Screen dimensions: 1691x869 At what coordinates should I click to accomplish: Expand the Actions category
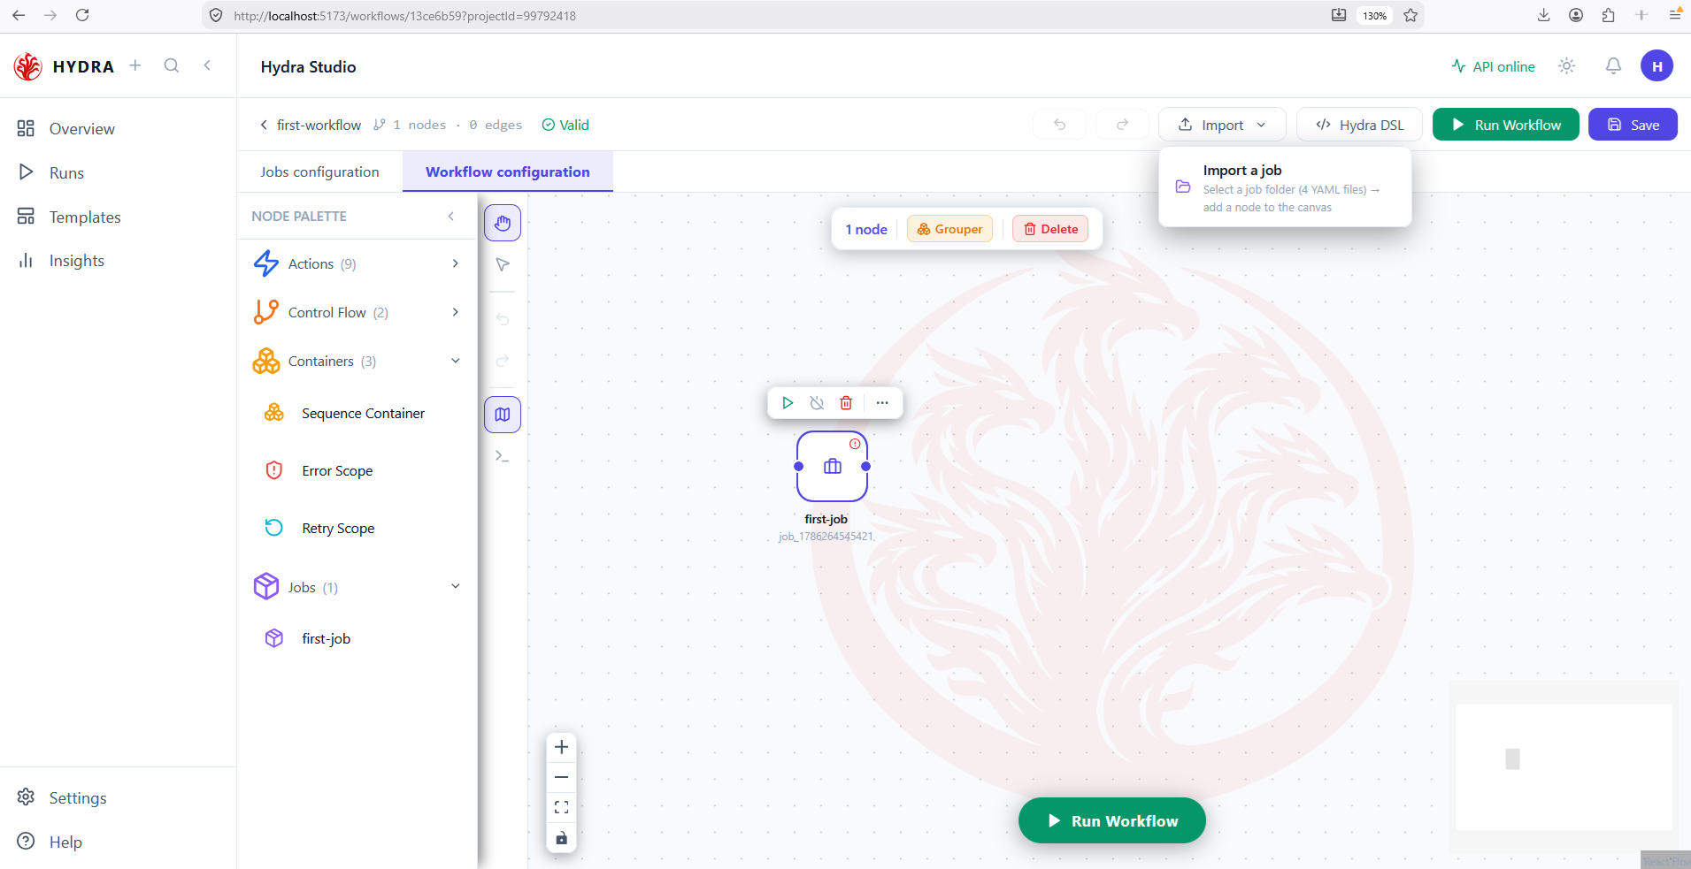click(x=357, y=263)
